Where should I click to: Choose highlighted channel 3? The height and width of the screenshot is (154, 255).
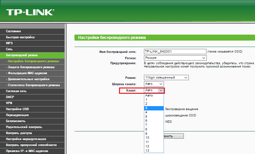pyautogui.click(x=154, y=108)
